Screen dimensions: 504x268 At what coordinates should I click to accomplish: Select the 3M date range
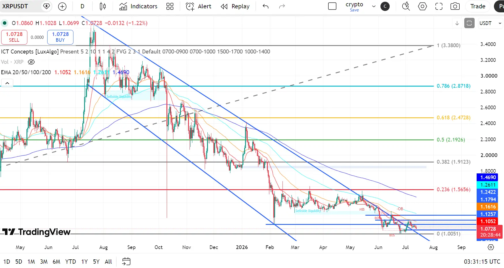click(44, 262)
